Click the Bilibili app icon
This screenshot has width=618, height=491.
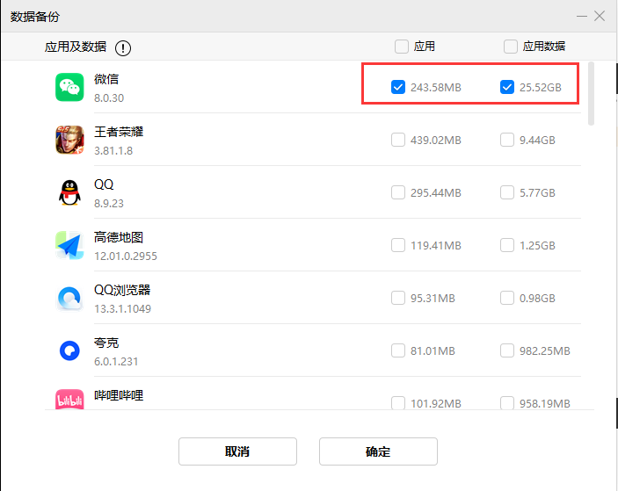(x=69, y=400)
